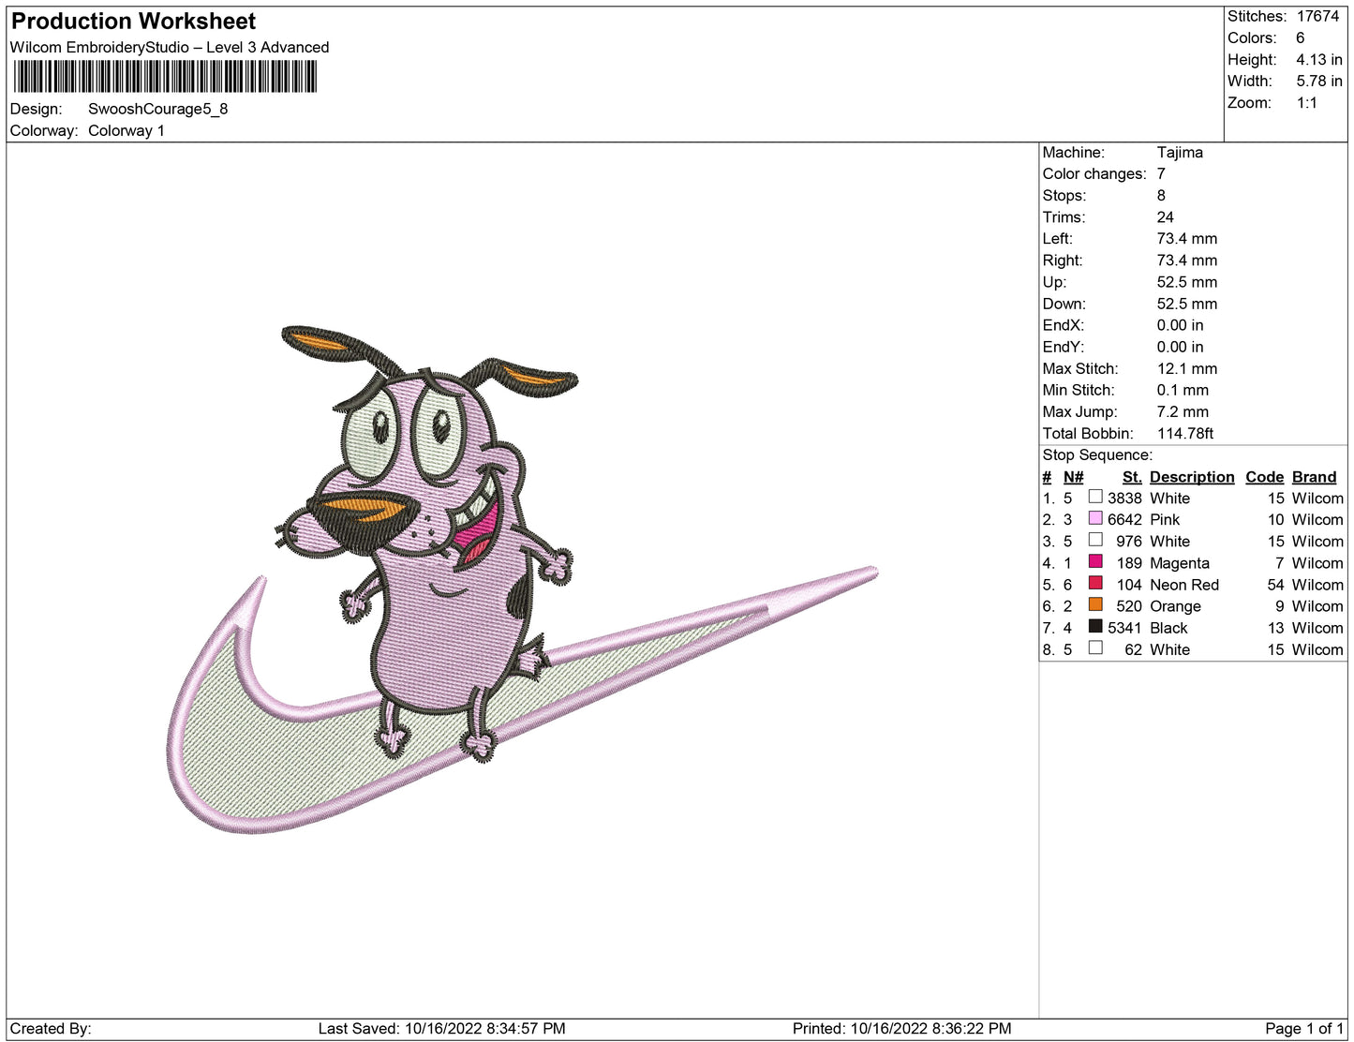Click the Neon Red color swatch
Viewport: 1354px width, 1042px height.
[x=1095, y=583]
